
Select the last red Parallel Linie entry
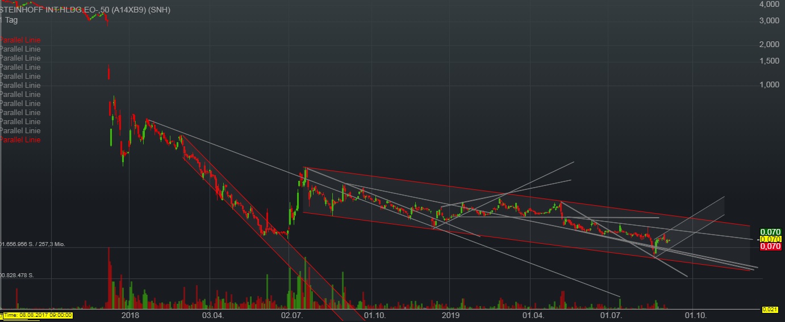coord(20,140)
